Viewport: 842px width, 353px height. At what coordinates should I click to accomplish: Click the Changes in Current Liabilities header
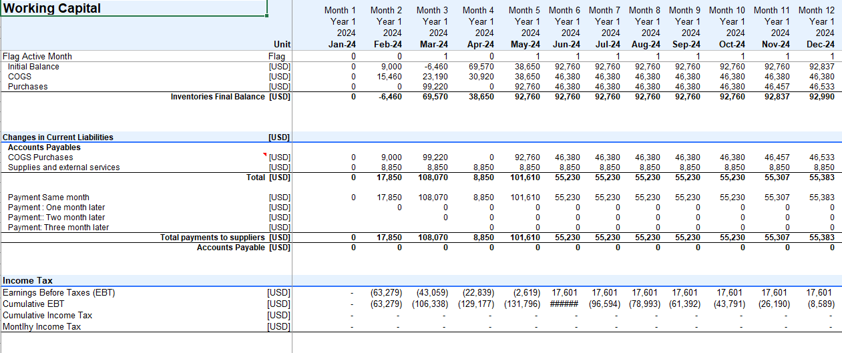[58, 137]
